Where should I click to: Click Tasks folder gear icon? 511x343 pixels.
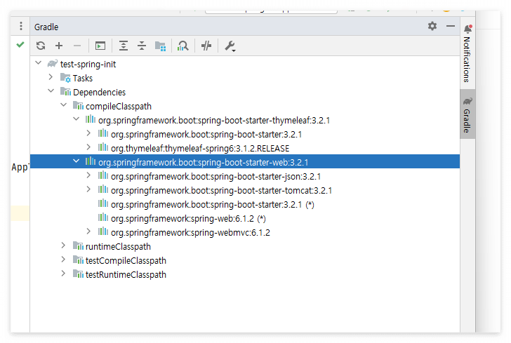pyautogui.click(x=65, y=78)
